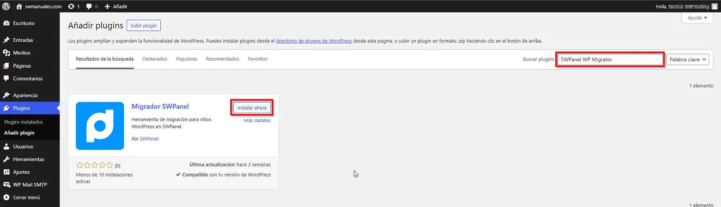Open Herramientas section
721x207 pixels.
click(x=30, y=159)
